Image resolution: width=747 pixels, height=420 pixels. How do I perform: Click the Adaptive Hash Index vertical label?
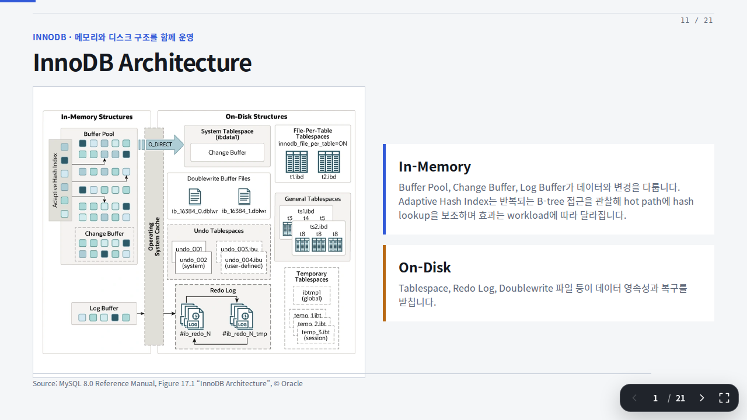(55, 180)
